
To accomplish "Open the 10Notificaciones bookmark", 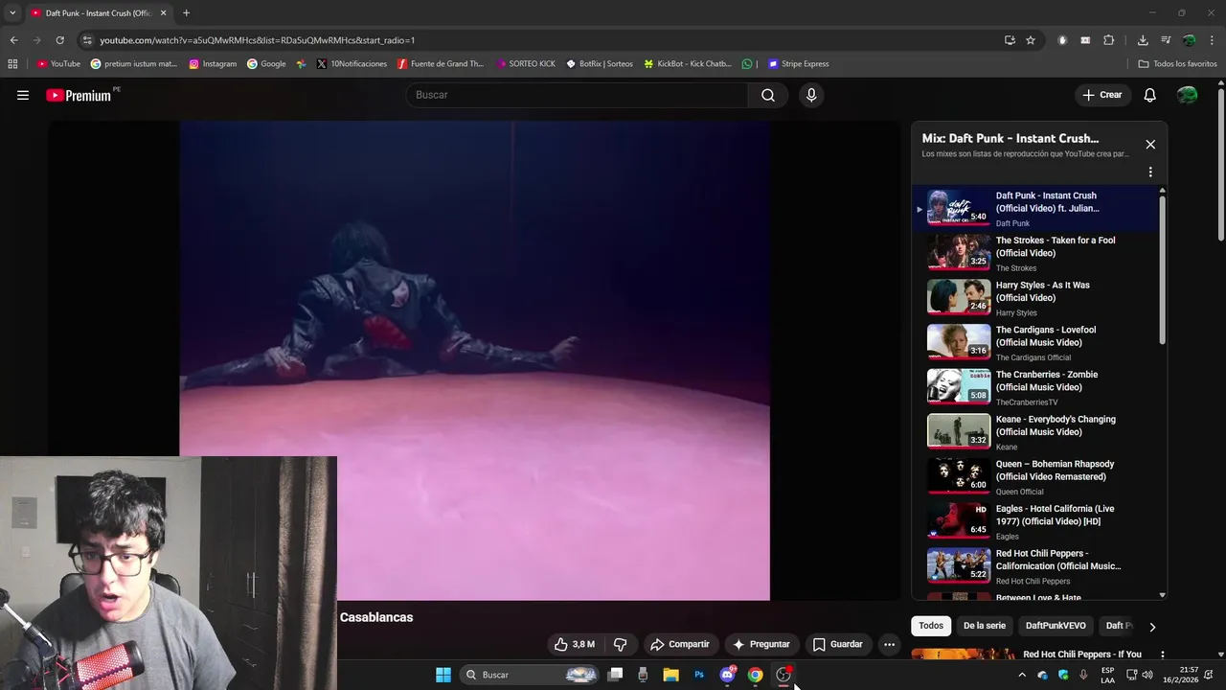I will tap(352, 64).
